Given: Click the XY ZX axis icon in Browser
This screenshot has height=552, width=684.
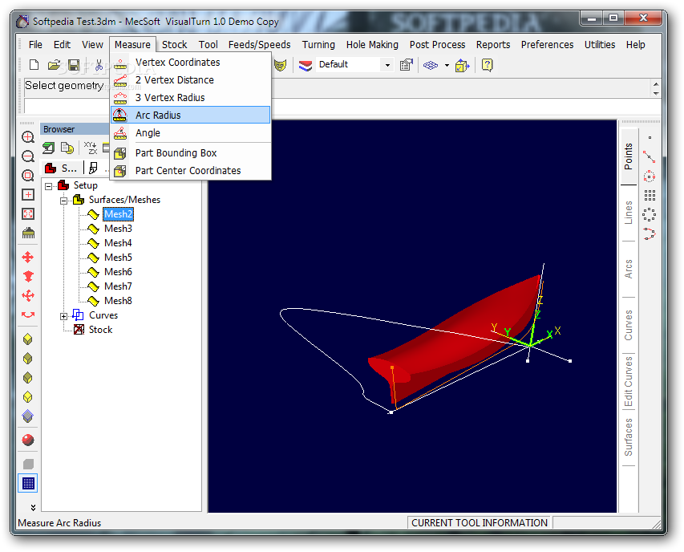Looking at the screenshot, I should (91, 148).
